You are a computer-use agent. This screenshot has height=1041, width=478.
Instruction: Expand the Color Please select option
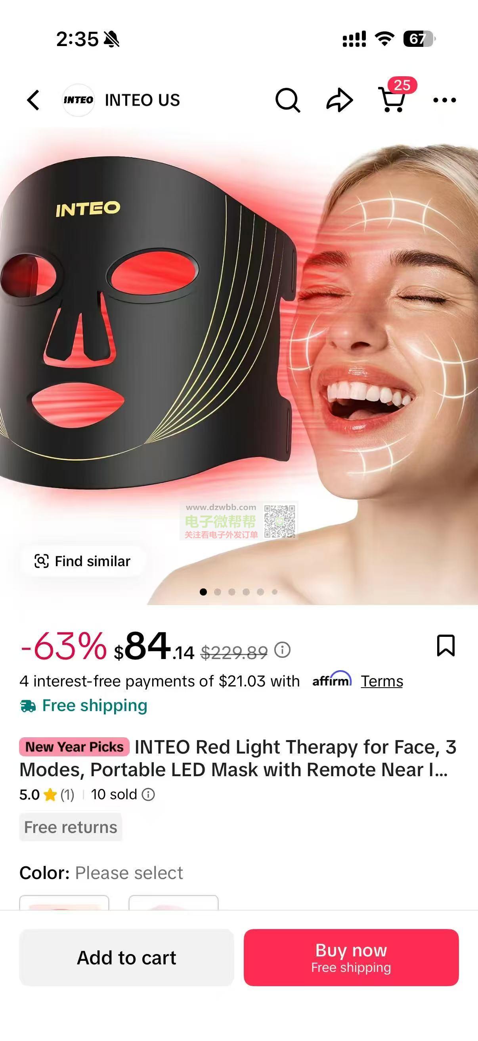click(x=101, y=873)
